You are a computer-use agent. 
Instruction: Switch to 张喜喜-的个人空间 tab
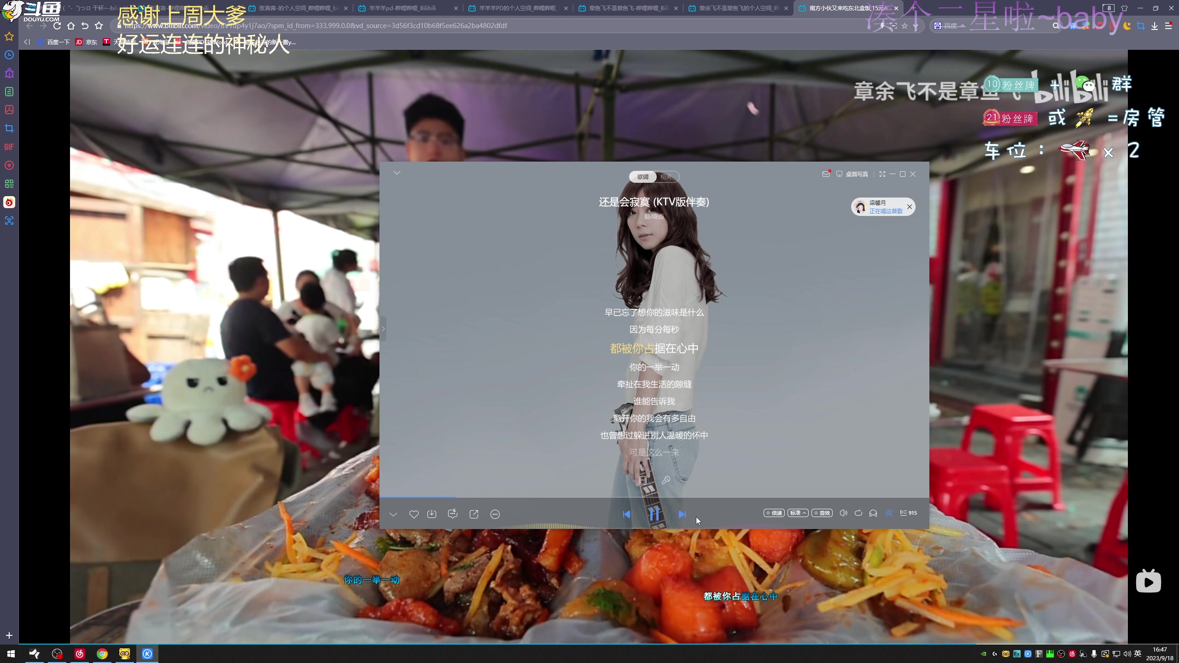299,8
